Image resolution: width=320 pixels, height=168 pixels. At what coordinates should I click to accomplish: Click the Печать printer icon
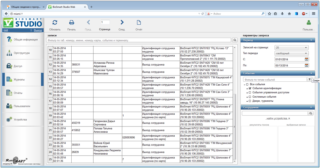tap(71, 23)
